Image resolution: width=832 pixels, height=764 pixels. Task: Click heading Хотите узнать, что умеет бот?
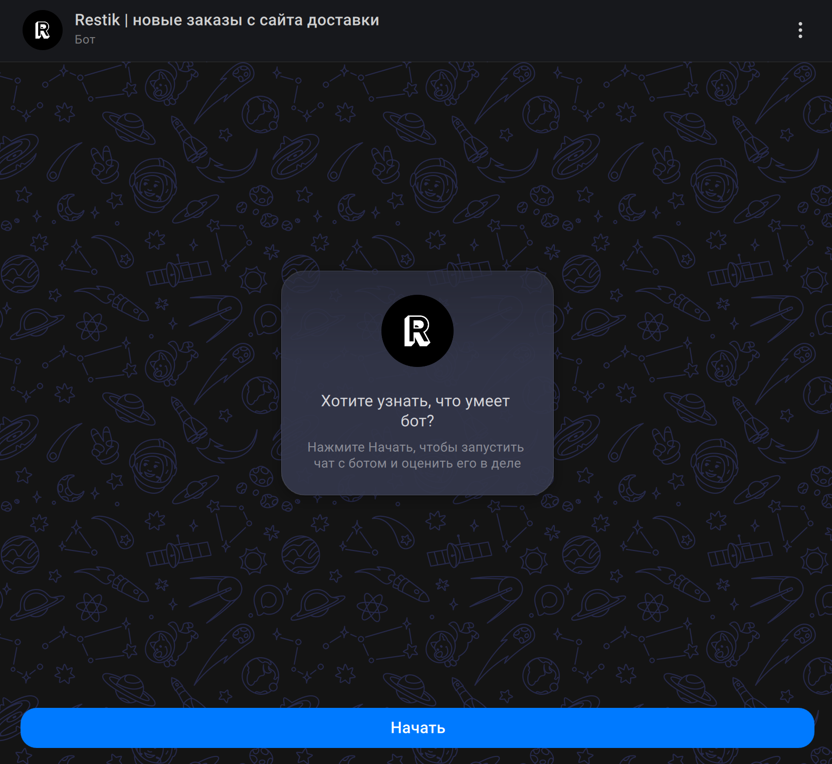pyautogui.click(x=415, y=401)
